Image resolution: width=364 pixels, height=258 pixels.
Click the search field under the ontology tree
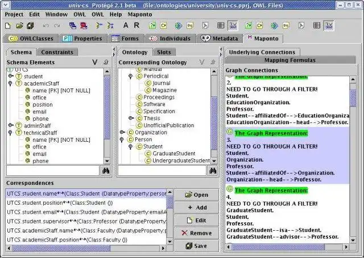[x=162, y=171]
